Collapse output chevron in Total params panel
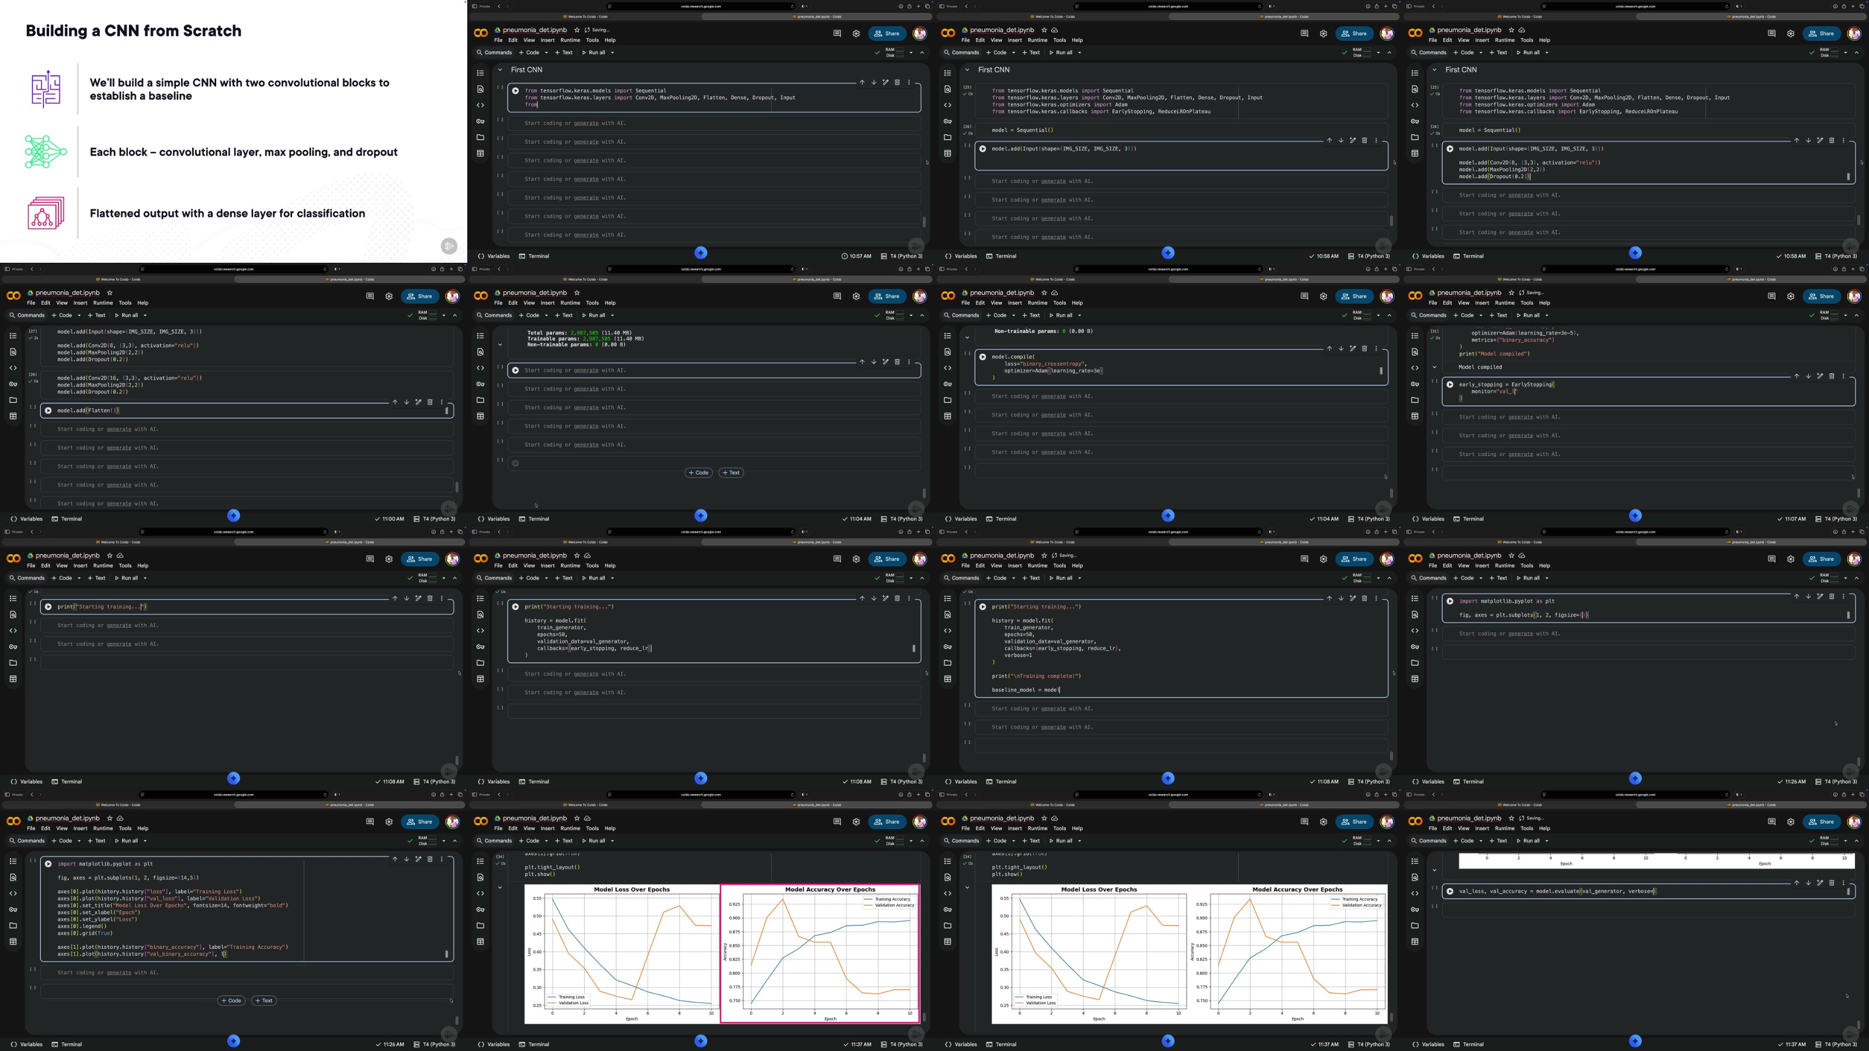Screen dimensions: 1869x1051 (x=500, y=345)
